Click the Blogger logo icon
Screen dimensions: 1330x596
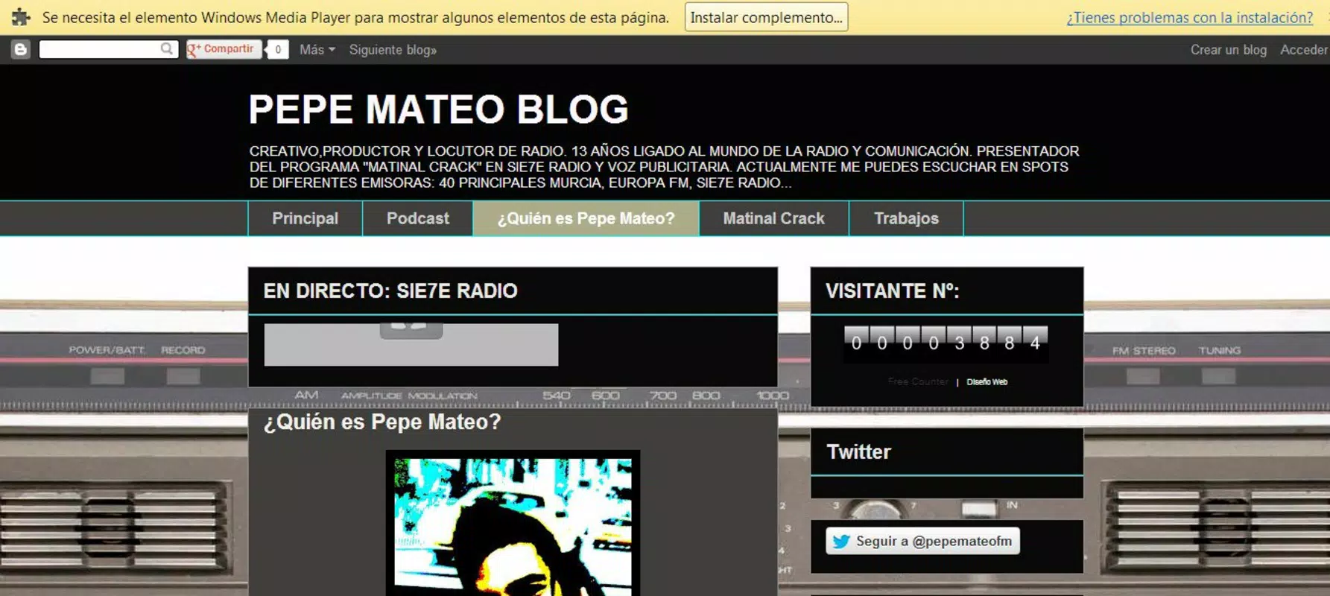pos(21,50)
